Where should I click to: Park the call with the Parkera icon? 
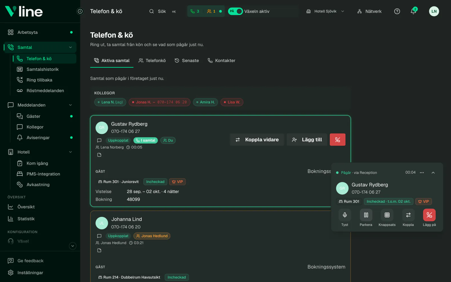point(366,215)
